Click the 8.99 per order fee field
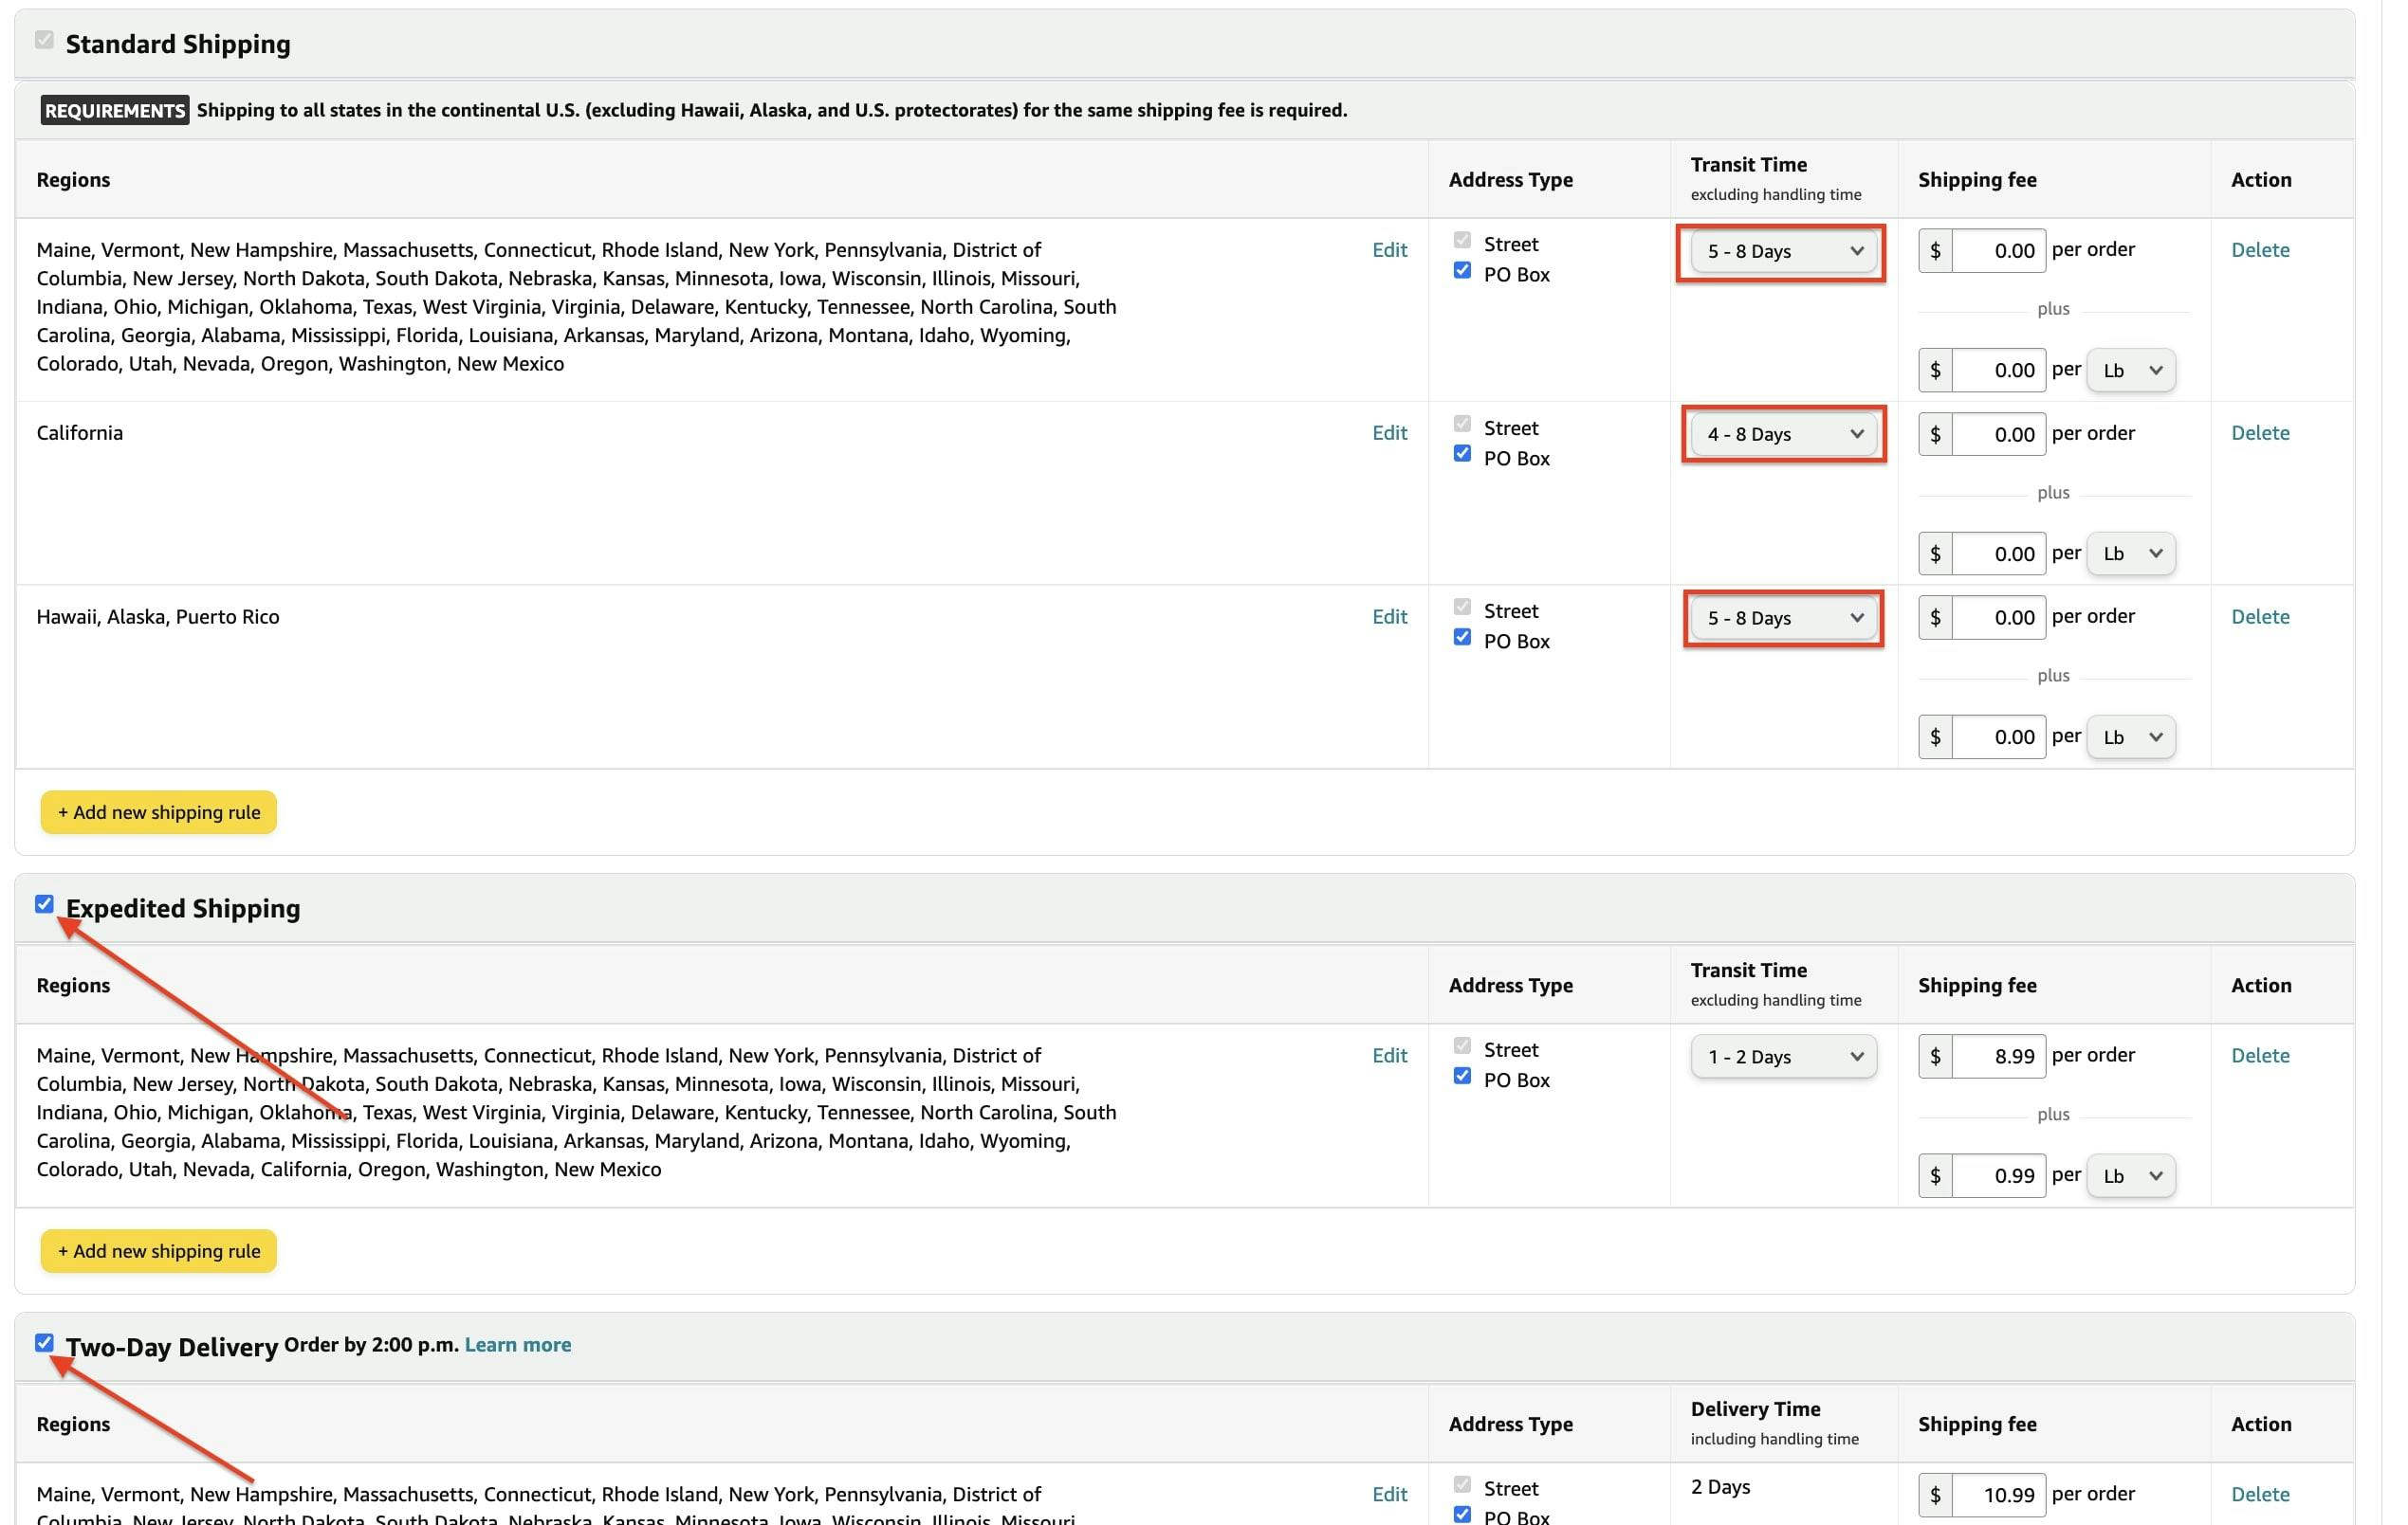Image resolution: width=2408 pixels, height=1525 pixels. tap(1999, 1055)
